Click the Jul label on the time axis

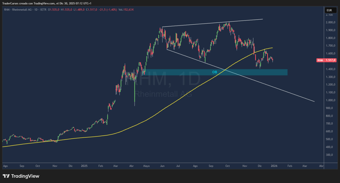coord(178,166)
